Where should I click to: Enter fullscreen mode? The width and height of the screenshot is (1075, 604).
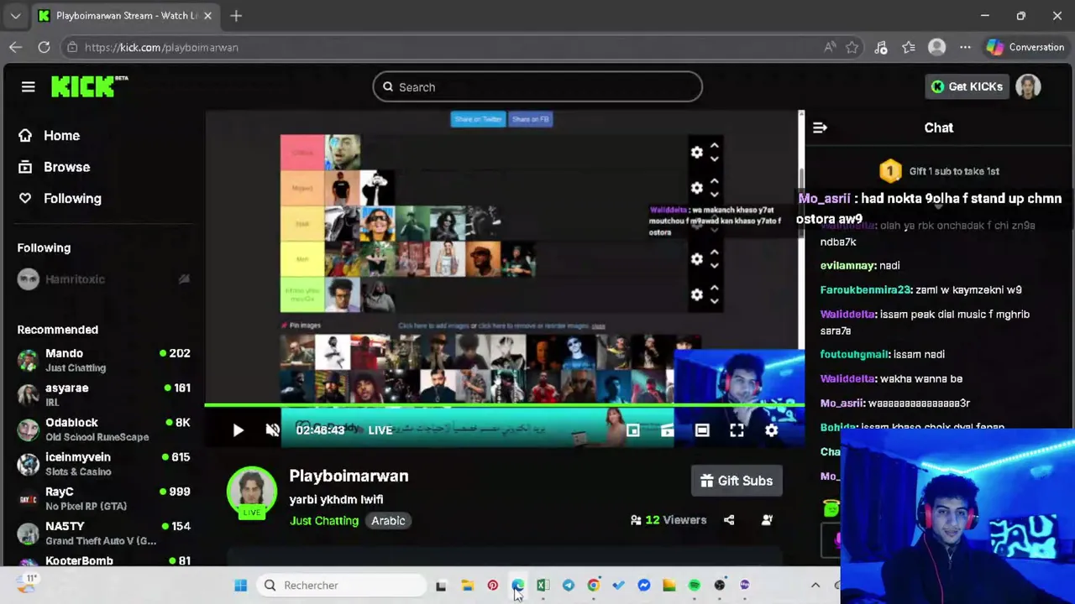tap(737, 430)
